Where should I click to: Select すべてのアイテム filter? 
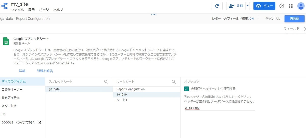click(x=22, y=81)
